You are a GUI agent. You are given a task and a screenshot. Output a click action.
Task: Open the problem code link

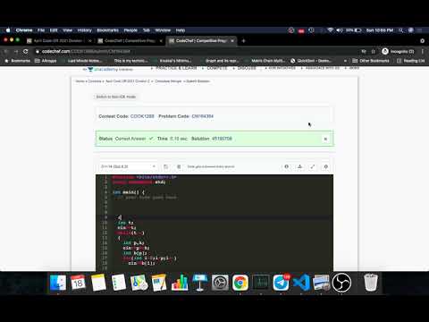[203, 116]
